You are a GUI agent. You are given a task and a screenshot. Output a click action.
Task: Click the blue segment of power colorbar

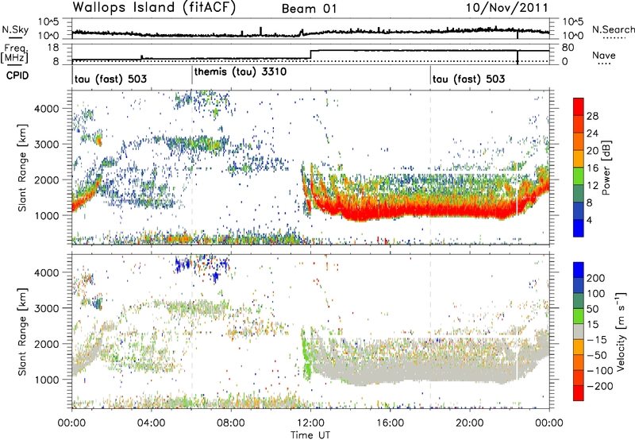pos(579,228)
